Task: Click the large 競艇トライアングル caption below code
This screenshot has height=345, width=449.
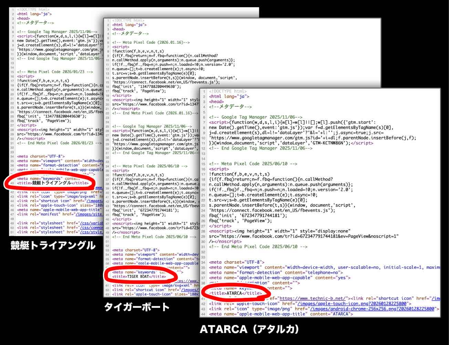Action: pos(53,245)
